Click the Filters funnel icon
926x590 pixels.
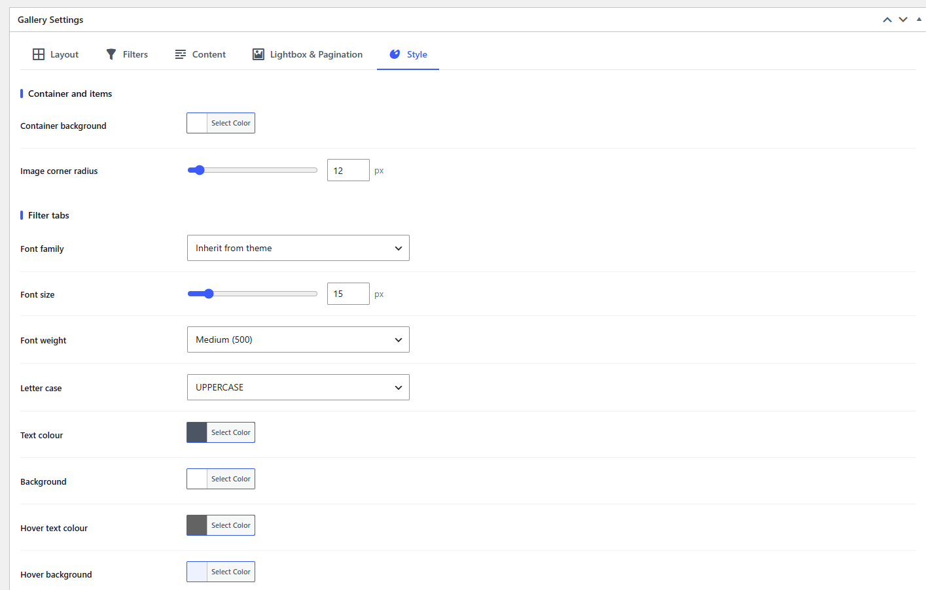(111, 54)
